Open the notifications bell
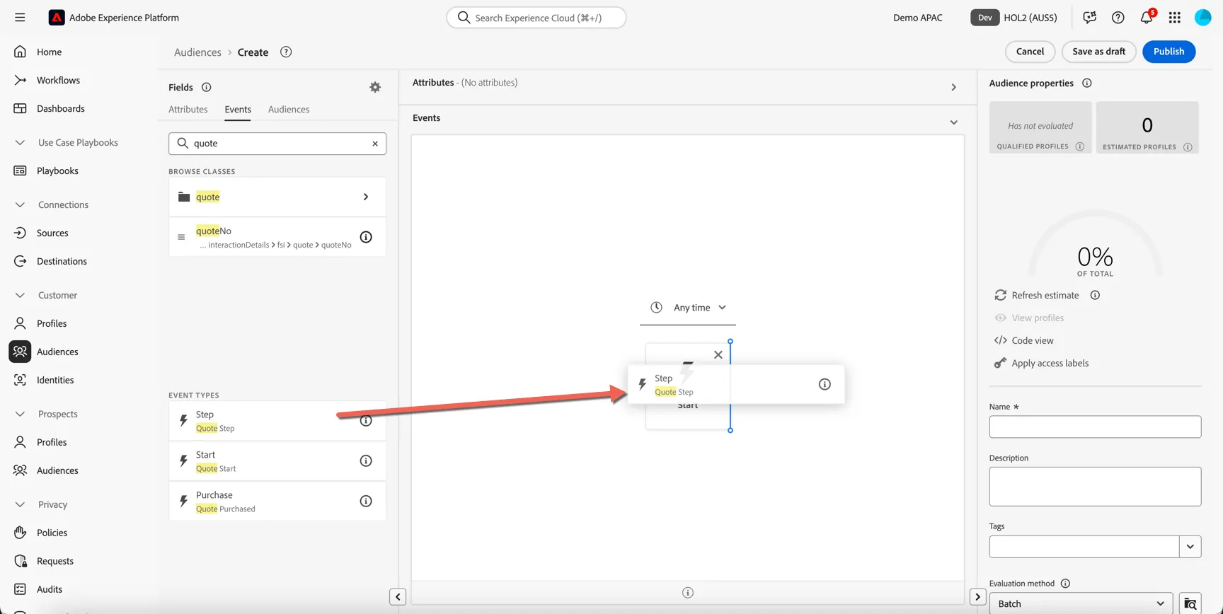The height and width of the screenshot is (614, 1223). [x=1147, y=18]
